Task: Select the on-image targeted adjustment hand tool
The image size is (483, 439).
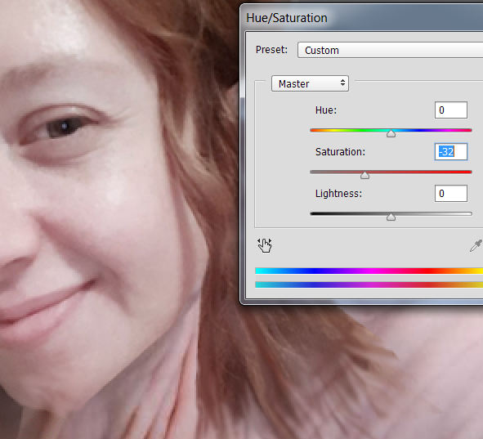Action: pyautogui.click(x=264, y=245)
